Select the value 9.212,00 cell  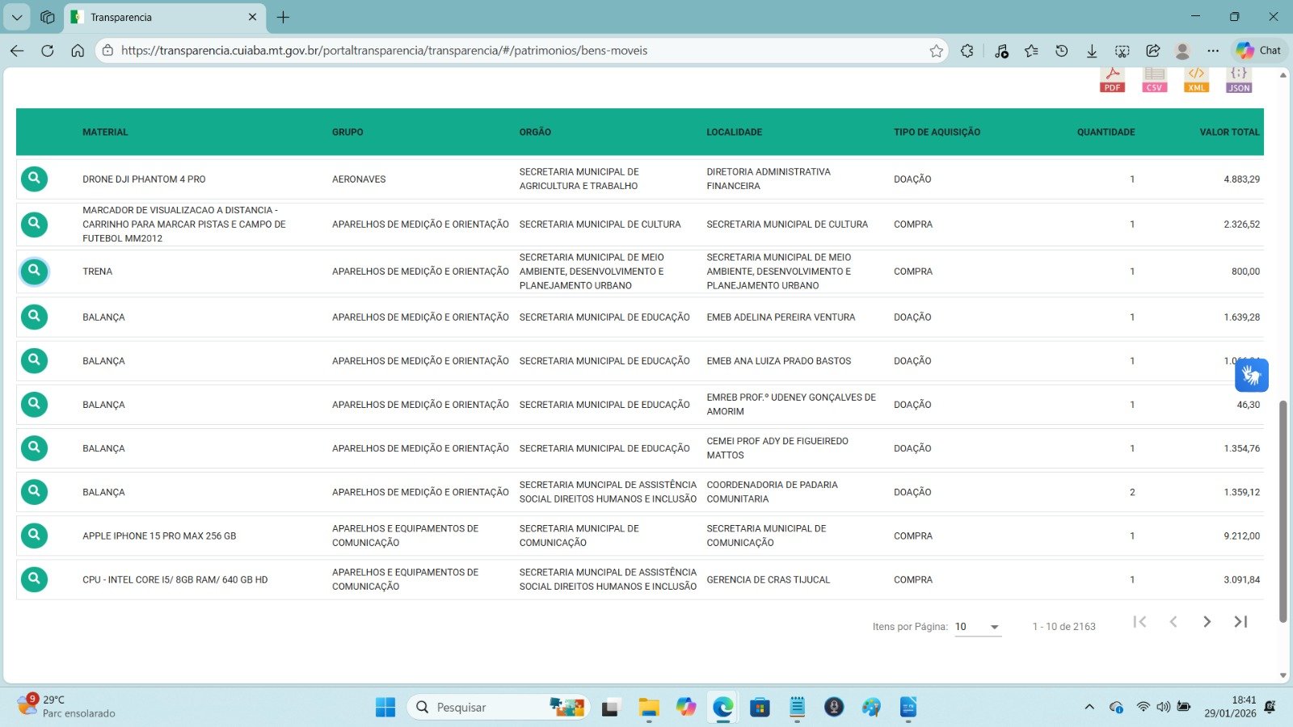[x=1241, y=536]
